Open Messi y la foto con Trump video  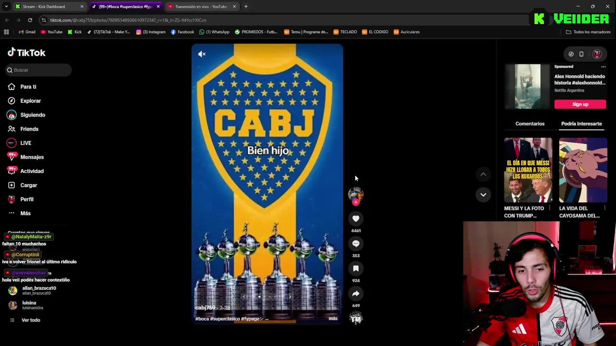tap(528, 170)
